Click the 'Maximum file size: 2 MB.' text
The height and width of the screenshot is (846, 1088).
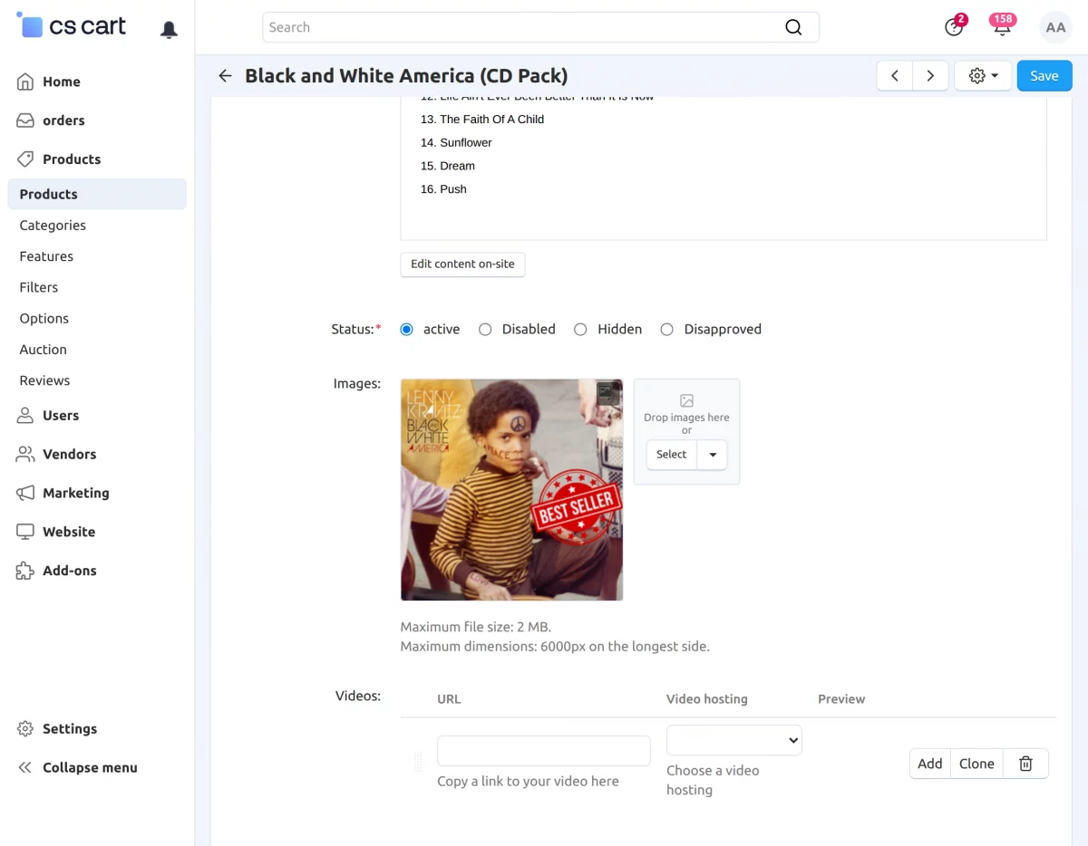pos(476,627)
